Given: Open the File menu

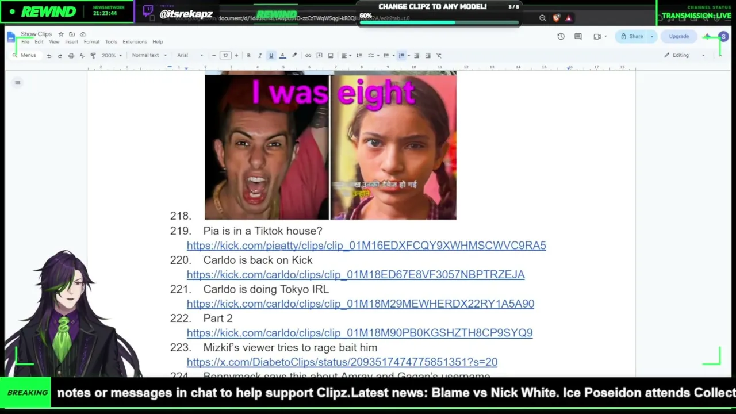Looking at the screenshot, I should click(x=25, y=42).
